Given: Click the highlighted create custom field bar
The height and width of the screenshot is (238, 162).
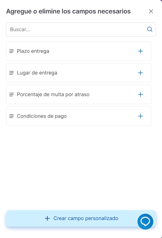Looking at the screenshot, I should [x=81, y=218].
